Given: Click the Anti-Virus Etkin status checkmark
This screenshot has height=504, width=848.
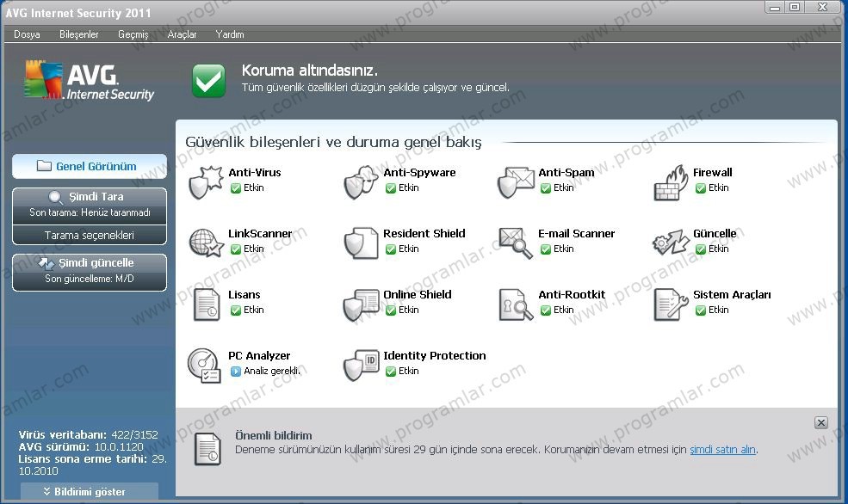Looking at the screenshot, I should (236, 188).
